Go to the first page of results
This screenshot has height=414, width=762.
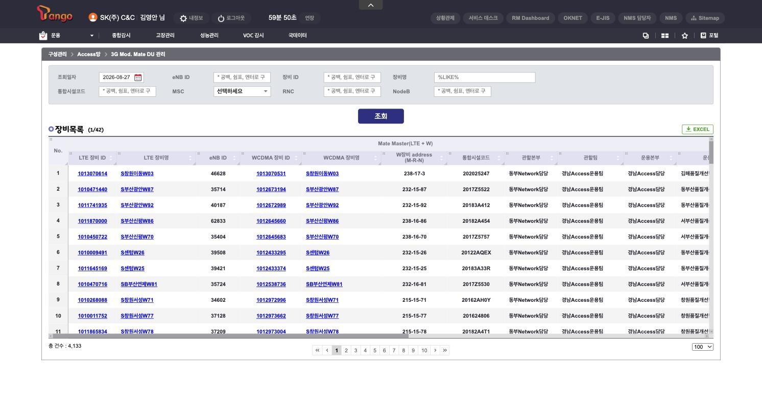(317, 350)
